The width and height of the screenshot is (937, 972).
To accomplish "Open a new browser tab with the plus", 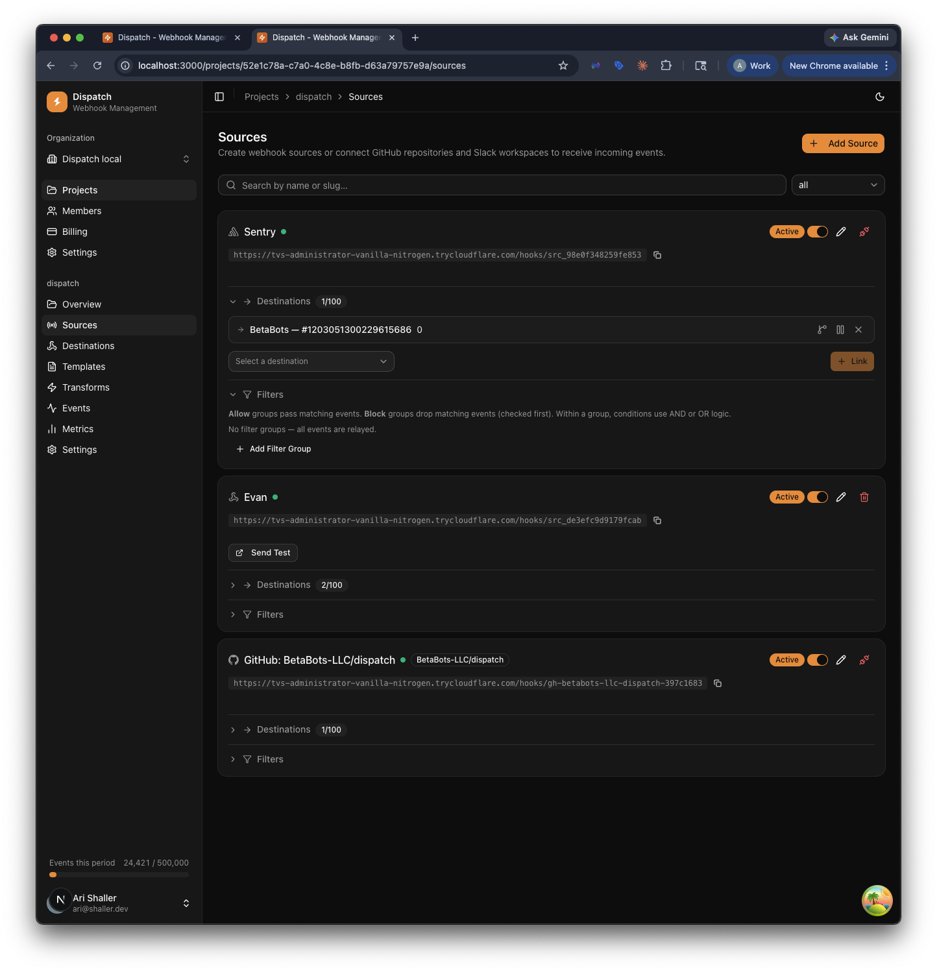I will [x=415, y=38].
